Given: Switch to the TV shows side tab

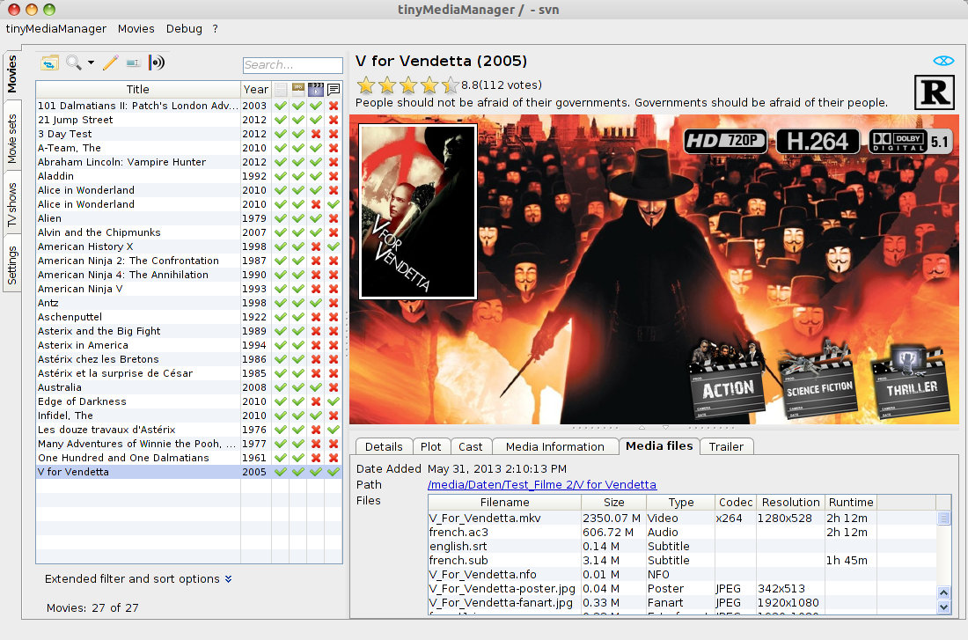Looking at the screenshot, I should coord(11,204).
